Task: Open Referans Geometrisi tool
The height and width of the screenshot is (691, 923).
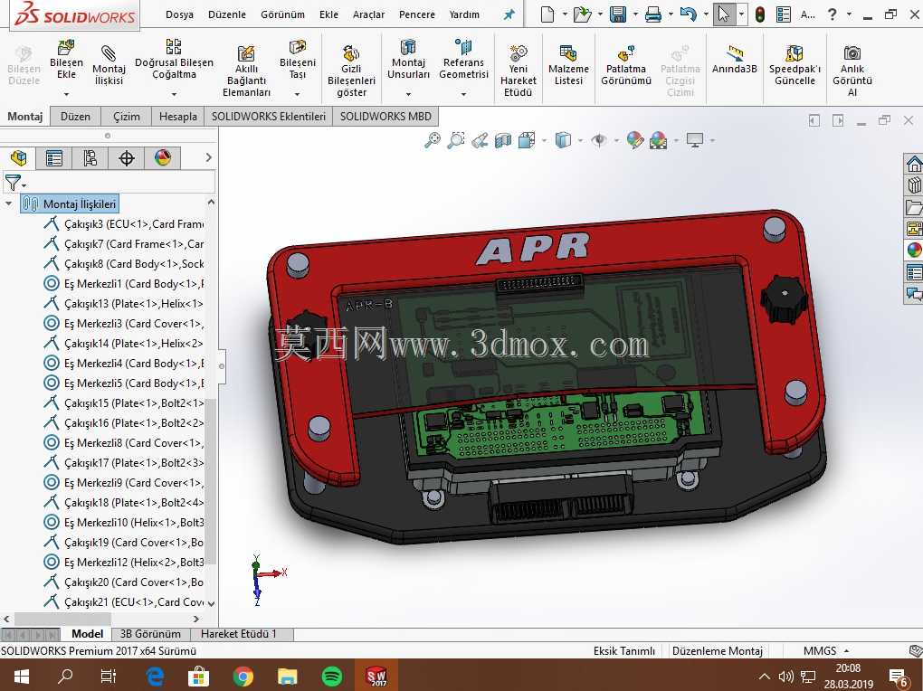Action: [463, 60]
